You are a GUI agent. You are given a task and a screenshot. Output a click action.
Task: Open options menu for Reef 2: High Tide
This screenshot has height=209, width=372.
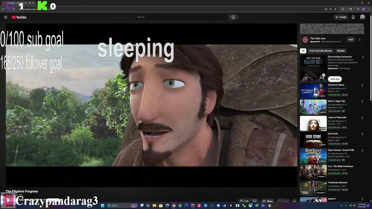point(362,102)
